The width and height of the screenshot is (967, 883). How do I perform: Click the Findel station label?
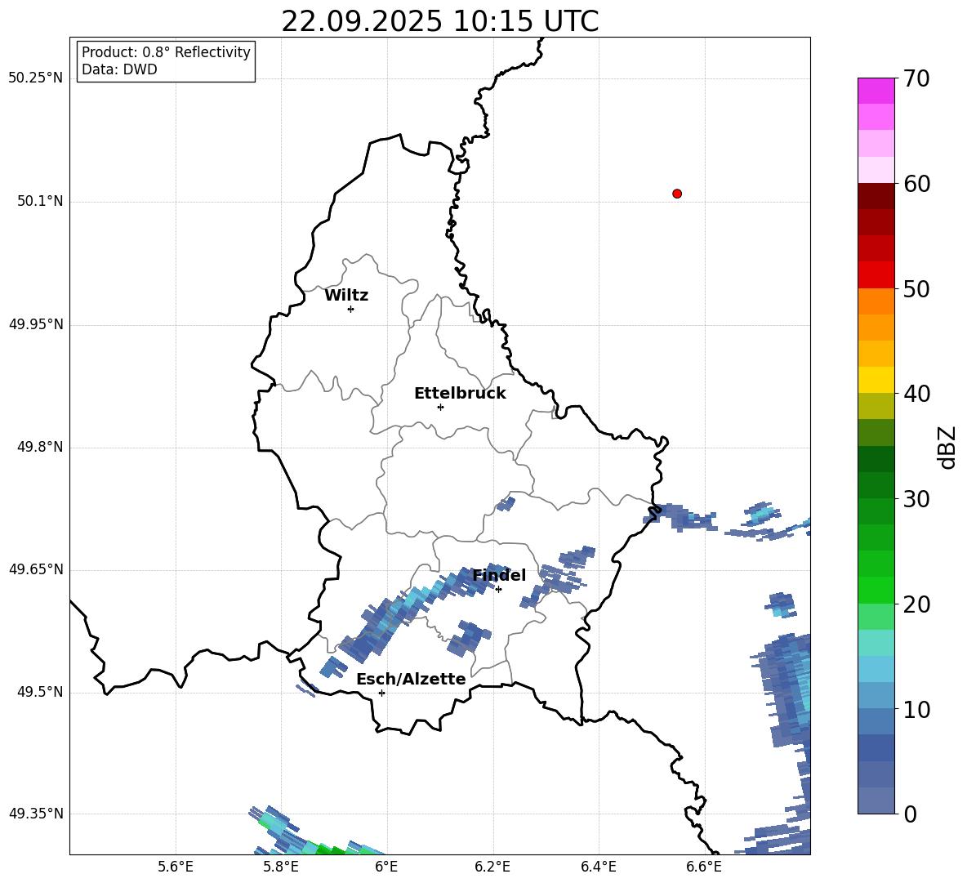tap(499, 575)
